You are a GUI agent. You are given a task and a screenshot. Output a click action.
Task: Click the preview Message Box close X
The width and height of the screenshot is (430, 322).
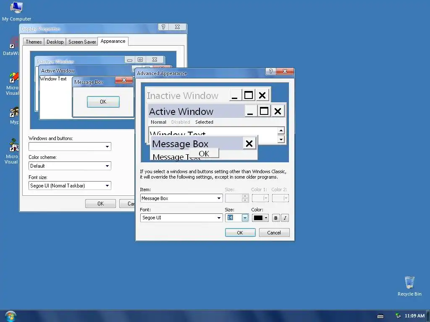[x=249, y=143]
